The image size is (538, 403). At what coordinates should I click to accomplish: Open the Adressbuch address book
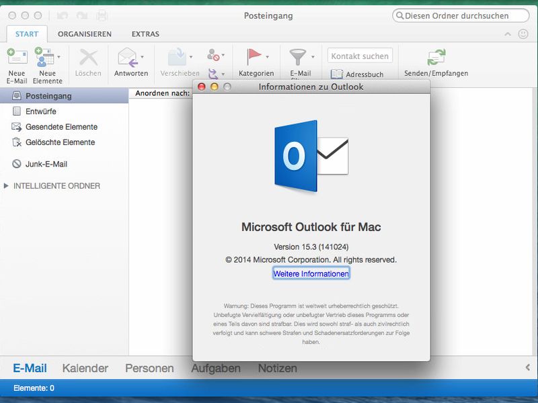pyautogui.click(x=357, y=75)
